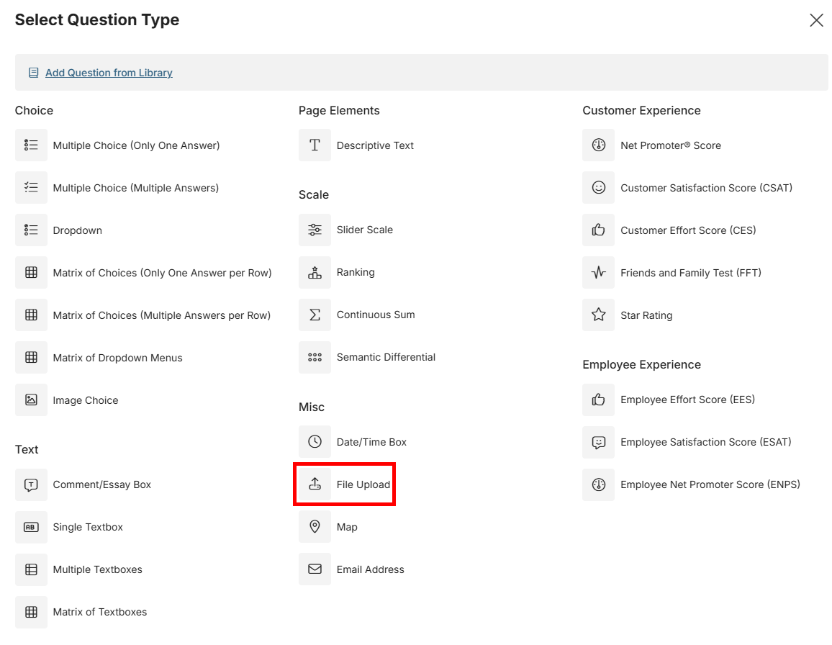Select Multiple Textboxes label
Screen dimensions: 832x645
(x=98, y=569)
